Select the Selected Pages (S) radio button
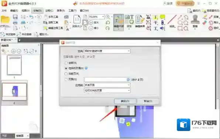 (x=66, y=68)
